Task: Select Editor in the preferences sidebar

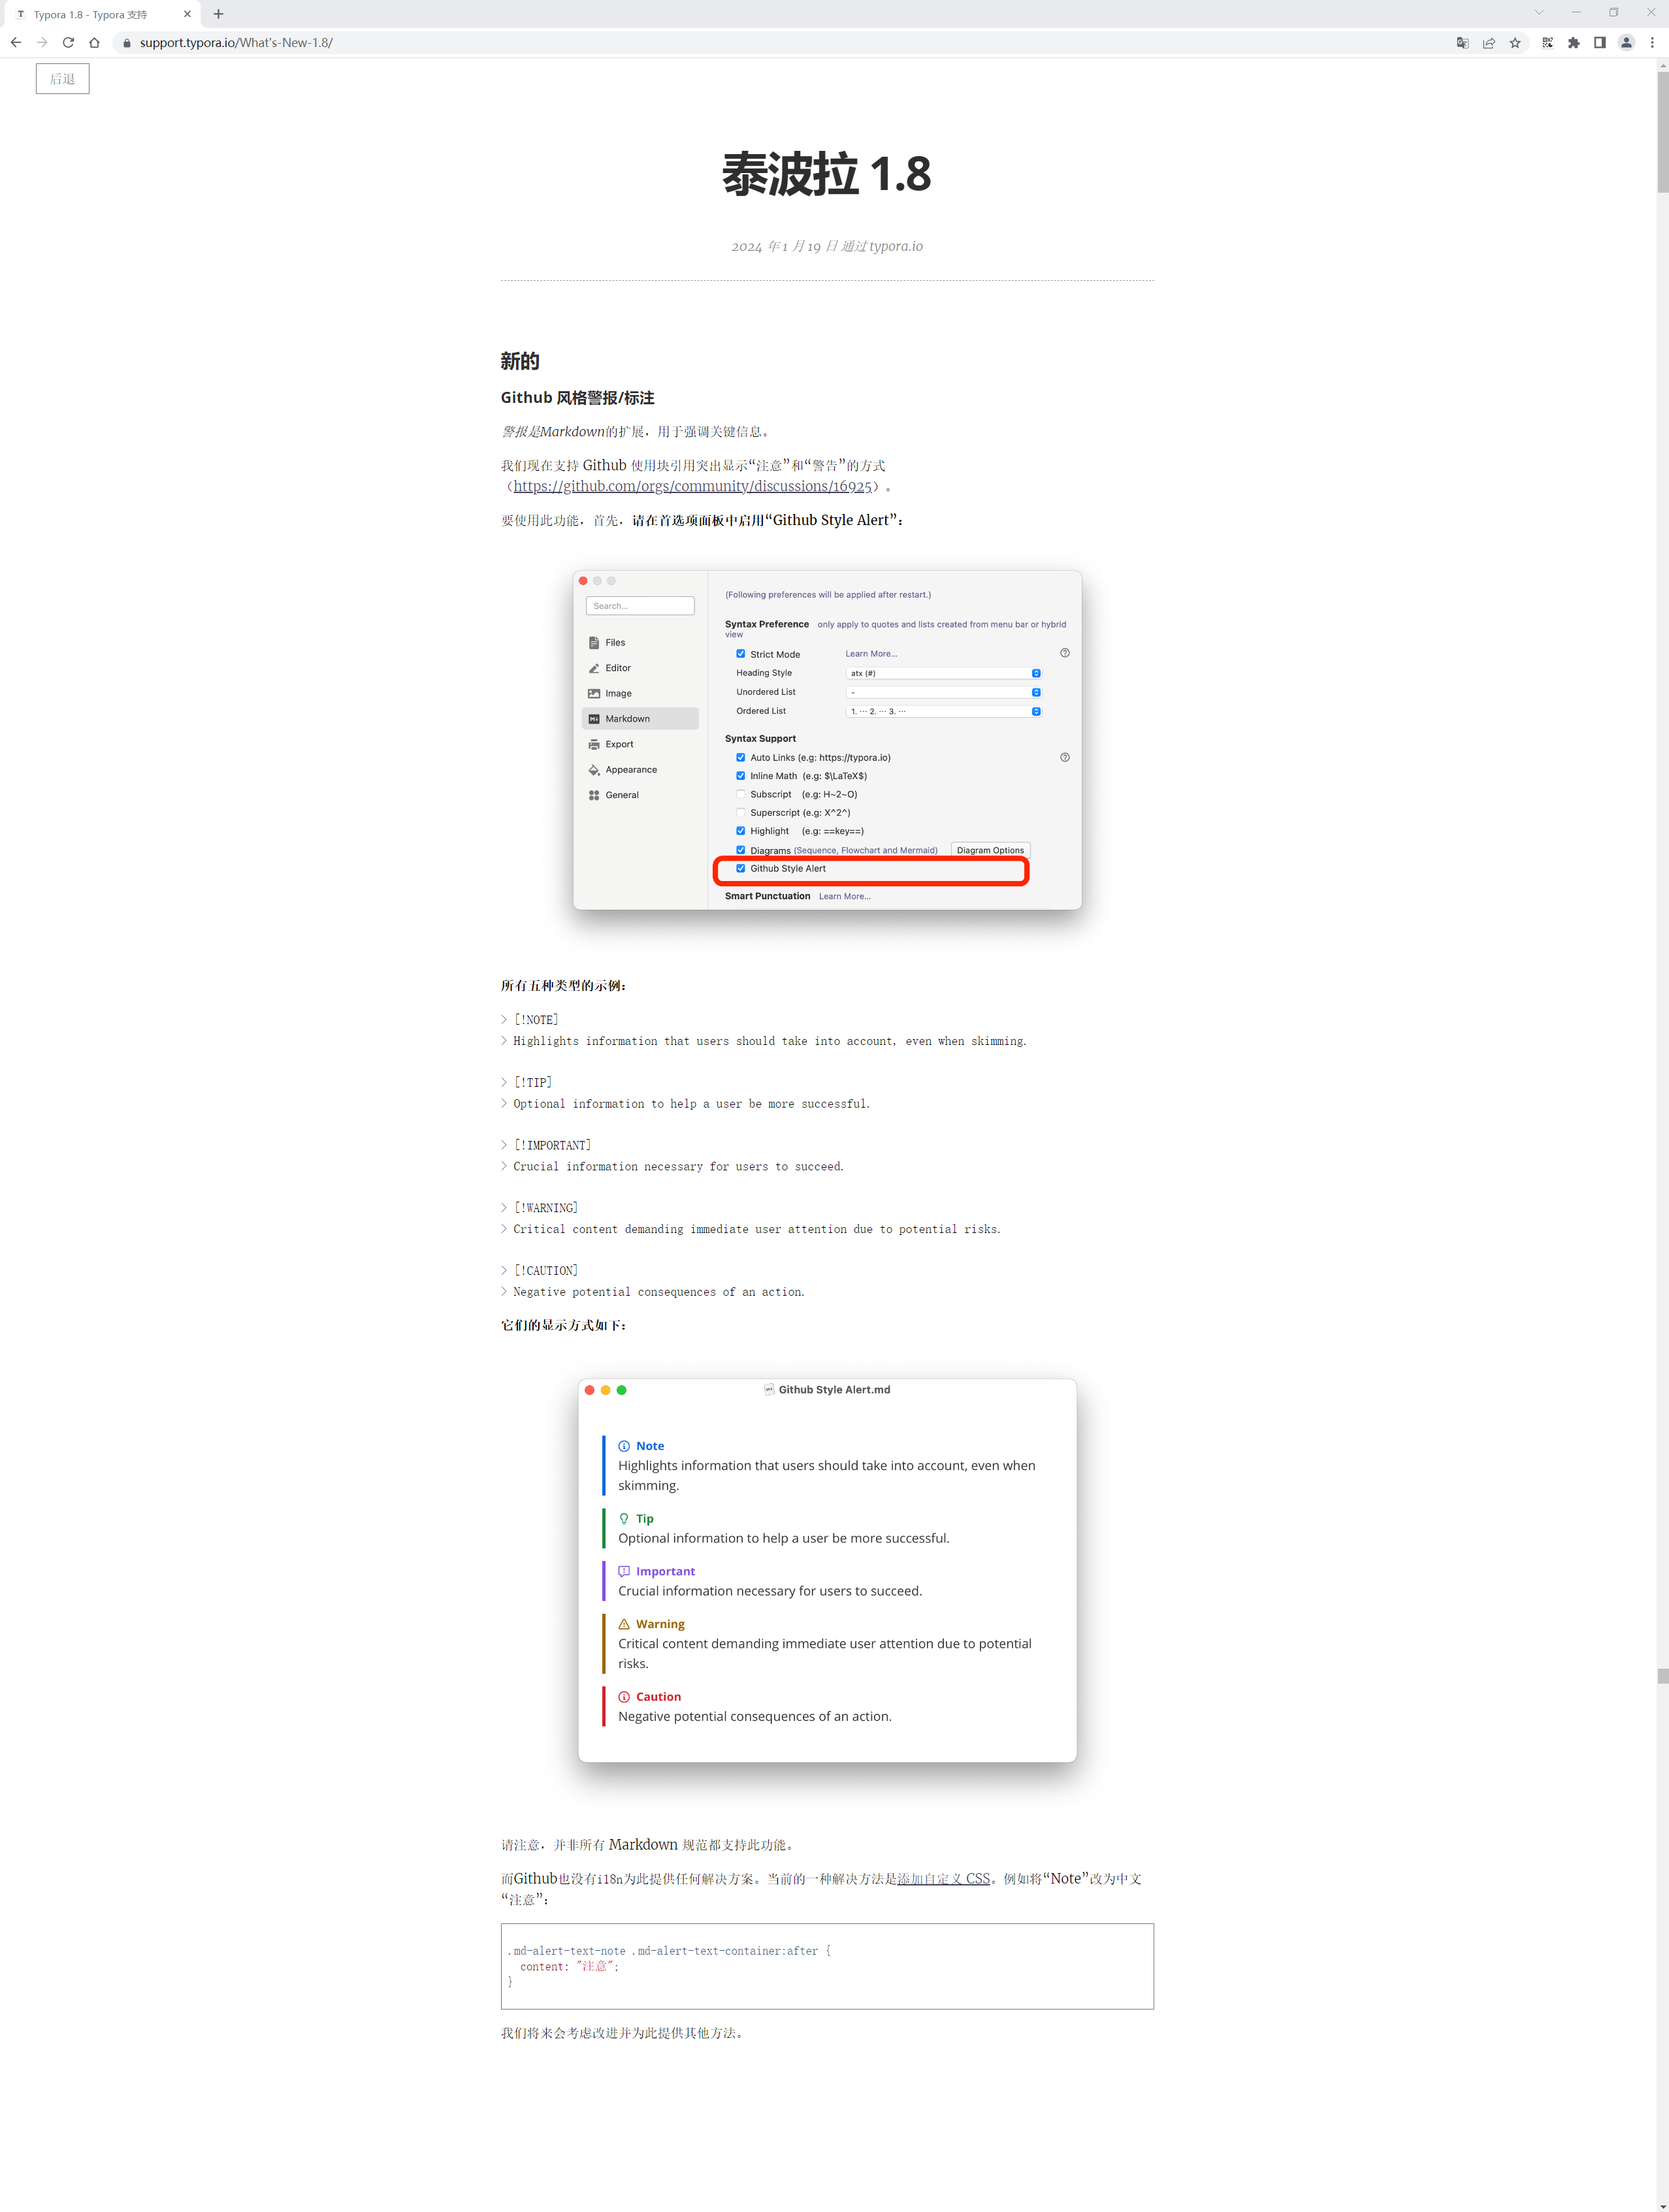Action: (x=640, y=668)
